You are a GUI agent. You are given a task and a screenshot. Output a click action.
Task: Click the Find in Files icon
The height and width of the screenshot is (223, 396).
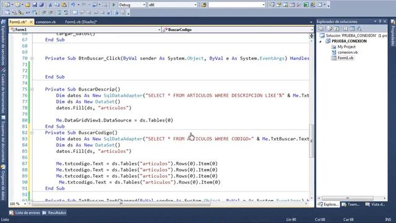(204, 5)
